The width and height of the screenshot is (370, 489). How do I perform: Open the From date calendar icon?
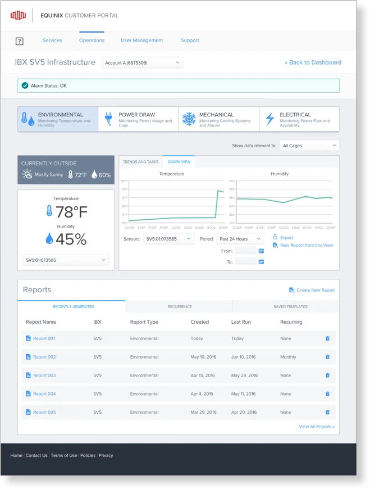[261, 251]
